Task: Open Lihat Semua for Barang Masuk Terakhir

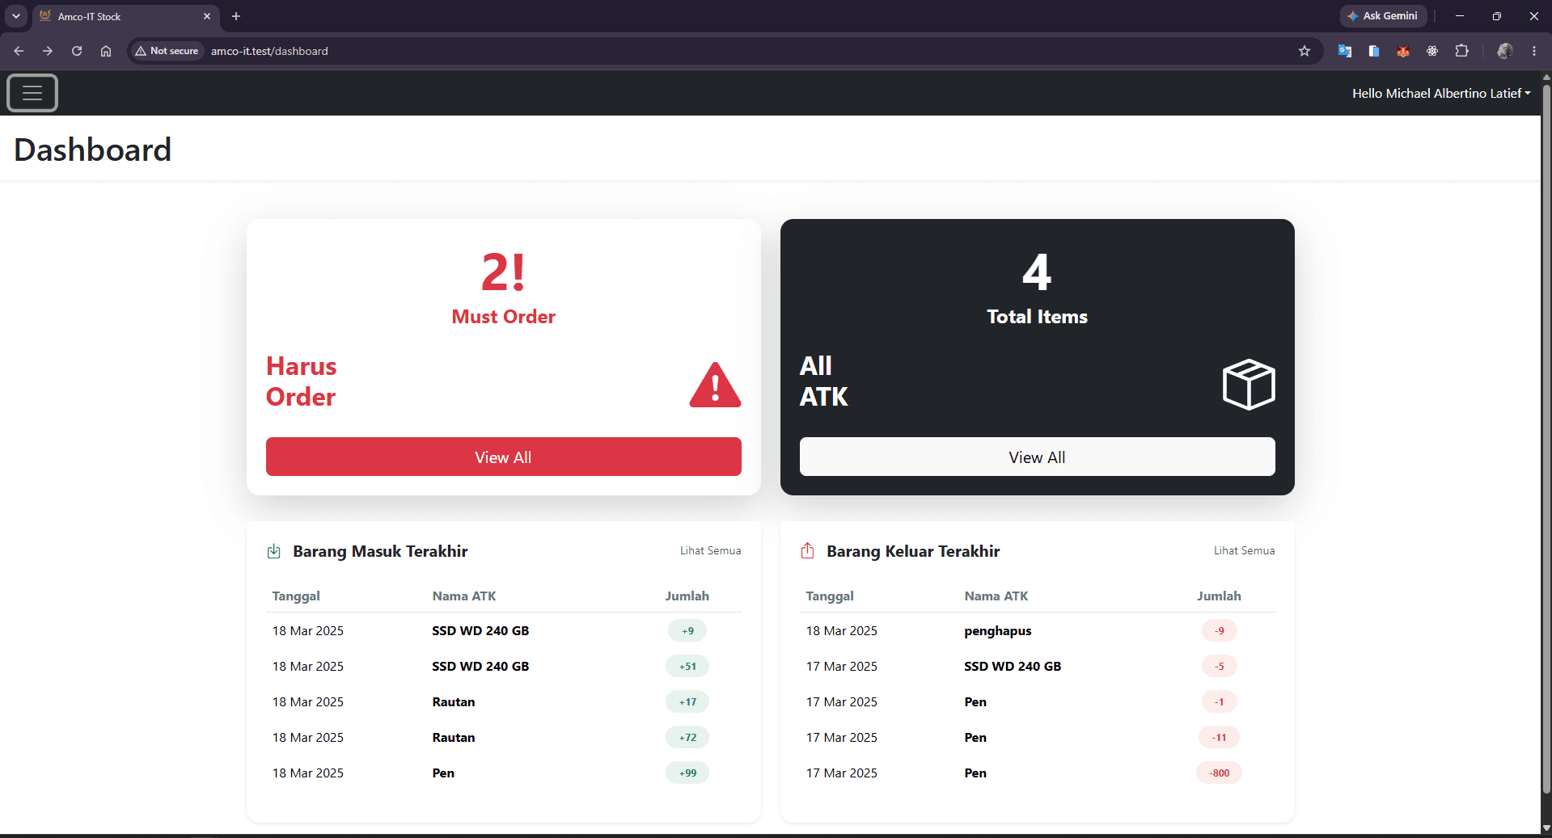Action: click(x=710, y=550)
